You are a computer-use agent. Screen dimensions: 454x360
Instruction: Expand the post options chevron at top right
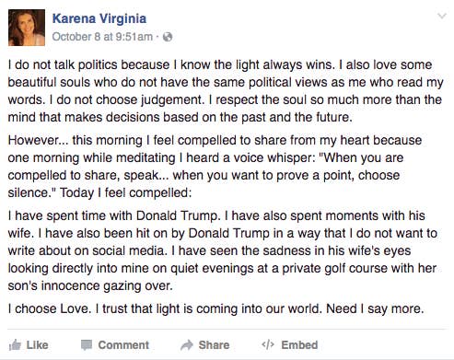pos(442,16)
